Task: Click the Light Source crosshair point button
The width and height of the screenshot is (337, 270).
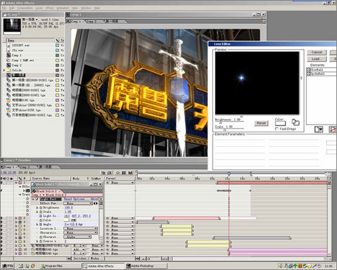Action: pos(66,216)
